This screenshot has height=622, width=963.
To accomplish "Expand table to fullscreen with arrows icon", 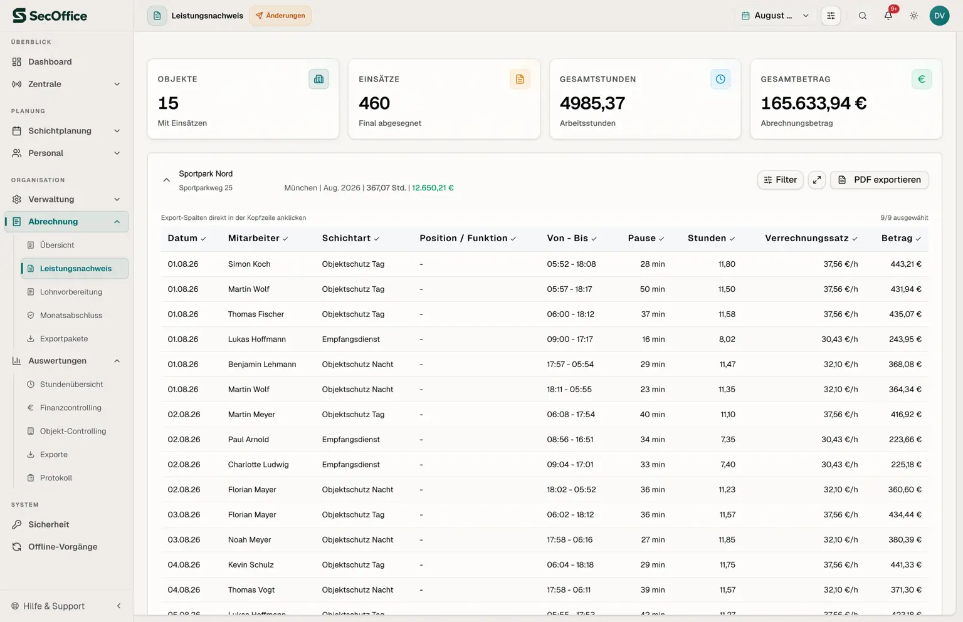I will [x=817, y=180].
